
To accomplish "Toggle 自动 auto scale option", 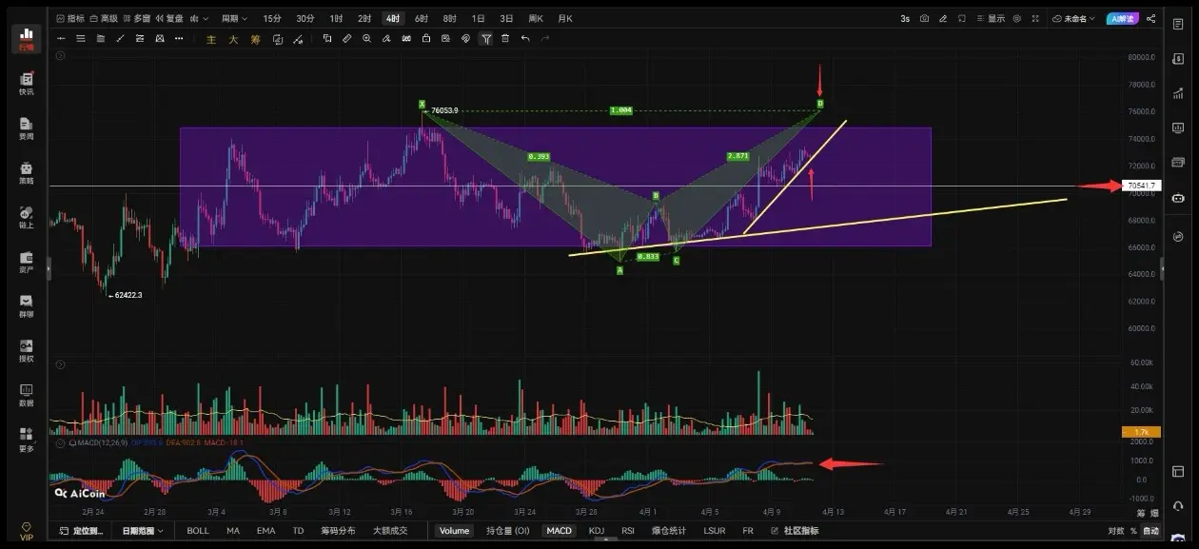I will (1151, 530).
